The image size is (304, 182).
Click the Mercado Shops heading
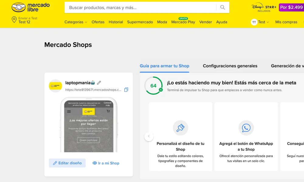68,45
